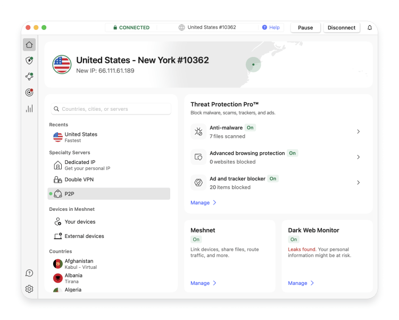Click the blue Help question mark icon

tap(264, 27)
